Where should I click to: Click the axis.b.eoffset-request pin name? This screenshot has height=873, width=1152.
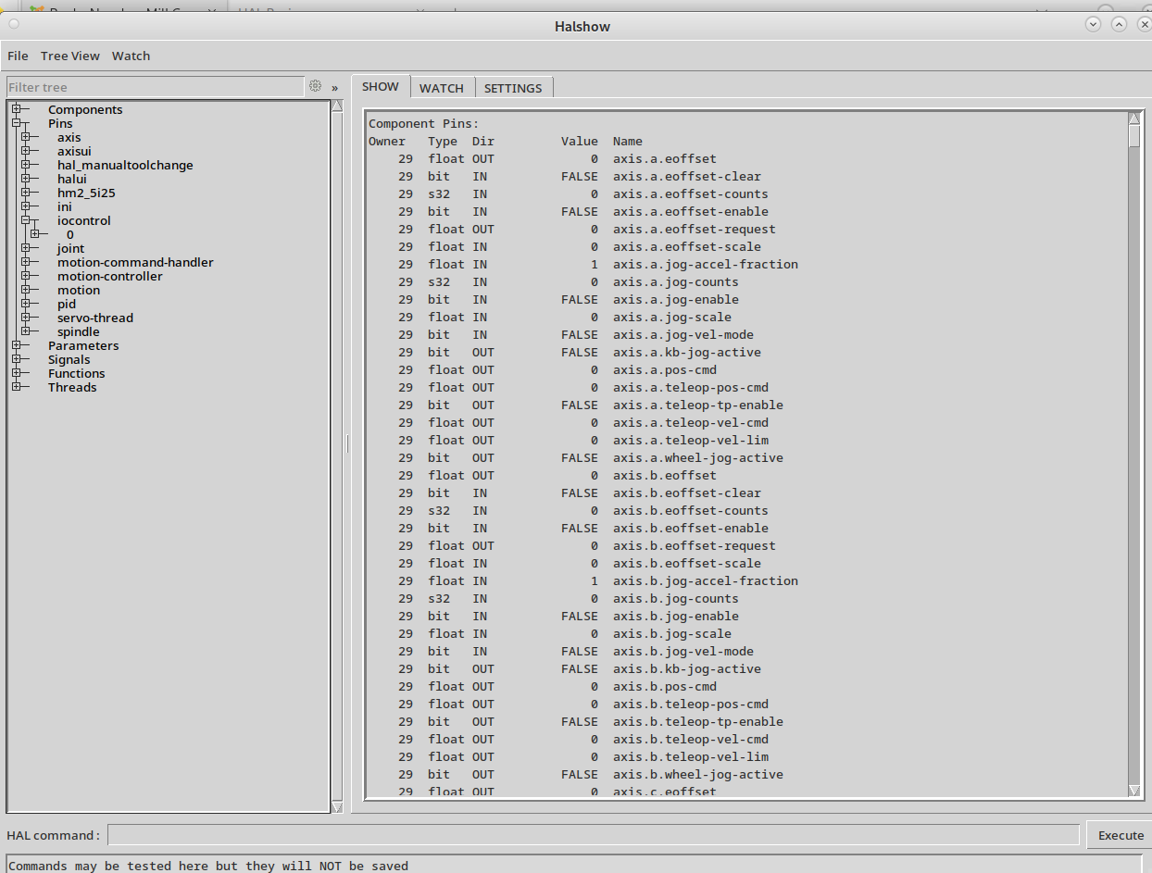(x=695, y=545)
